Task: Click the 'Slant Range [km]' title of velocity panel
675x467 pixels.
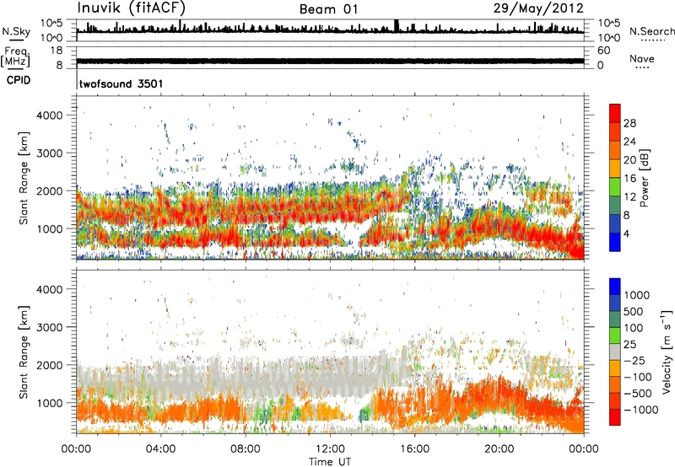Action: click(24, 352)
